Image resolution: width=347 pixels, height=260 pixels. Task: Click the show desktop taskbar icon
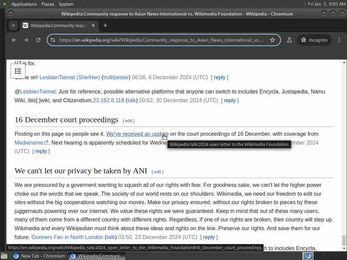point(4,256)
